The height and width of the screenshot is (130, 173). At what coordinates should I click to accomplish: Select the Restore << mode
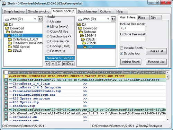pos(48,51)
